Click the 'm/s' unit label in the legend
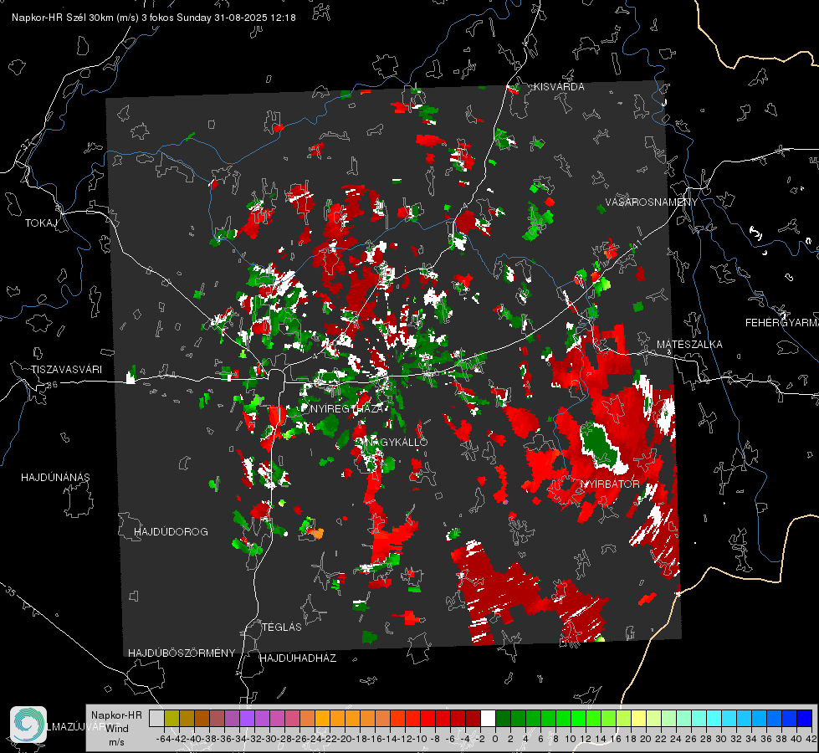819x753 pixels. 116,741
